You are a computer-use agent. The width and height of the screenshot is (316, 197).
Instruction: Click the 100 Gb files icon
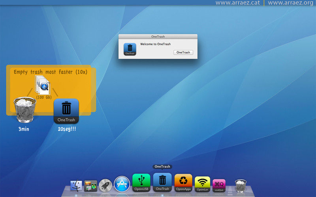click(43, 85)
